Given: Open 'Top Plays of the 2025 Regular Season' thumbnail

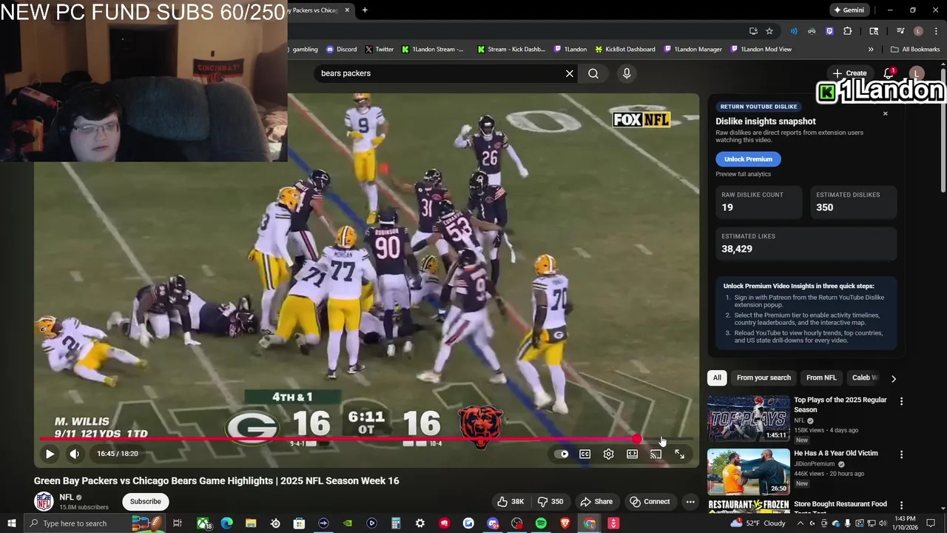Looking at the screenshot, I should pos(749,418).
